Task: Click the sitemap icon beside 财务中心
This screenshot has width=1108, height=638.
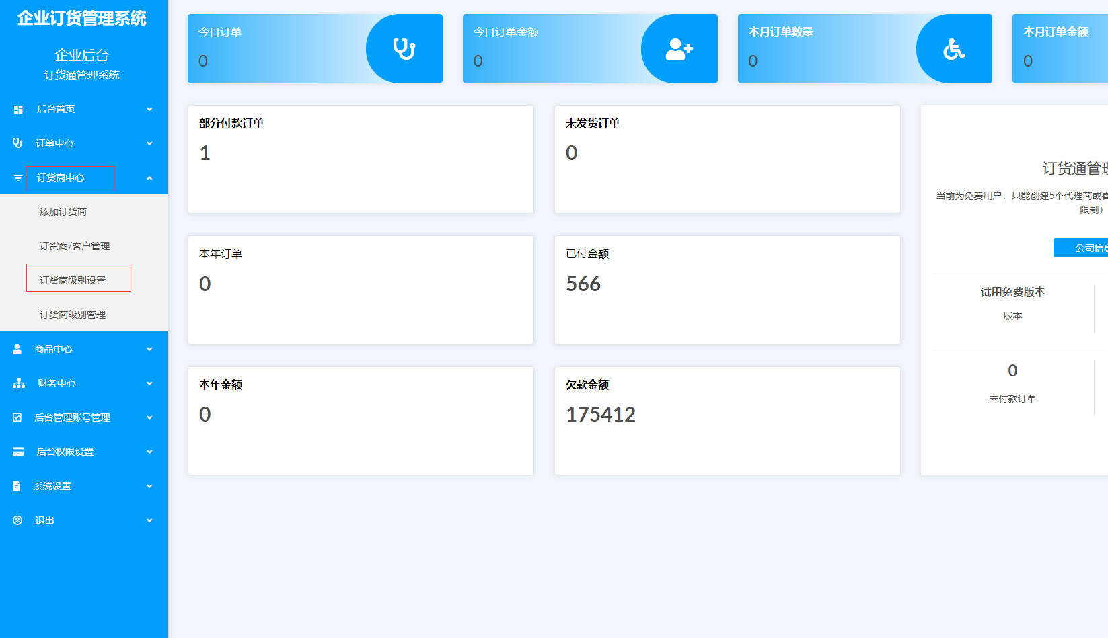Action: coord(19,383)
